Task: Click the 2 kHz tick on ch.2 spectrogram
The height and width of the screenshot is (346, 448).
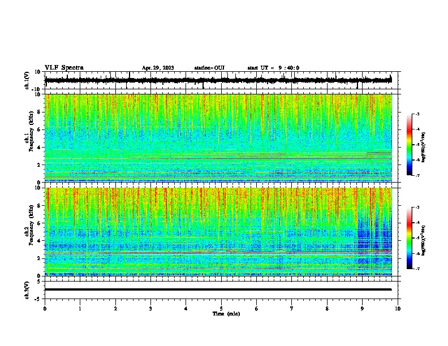Action: [x=39, y=258]
